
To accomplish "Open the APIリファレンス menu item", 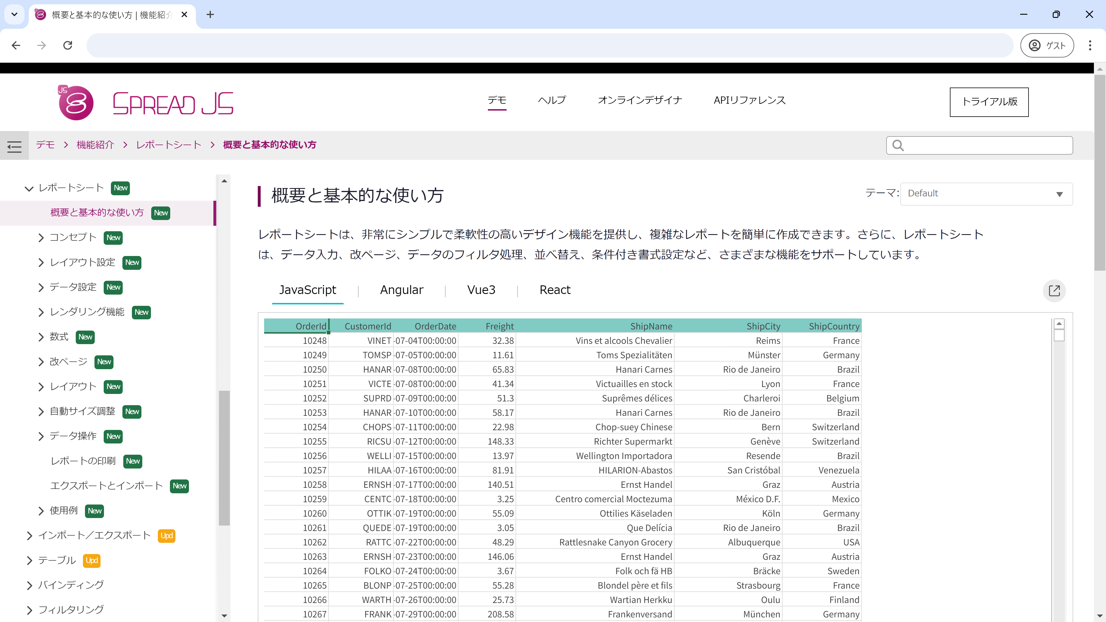I will [750, 100].
